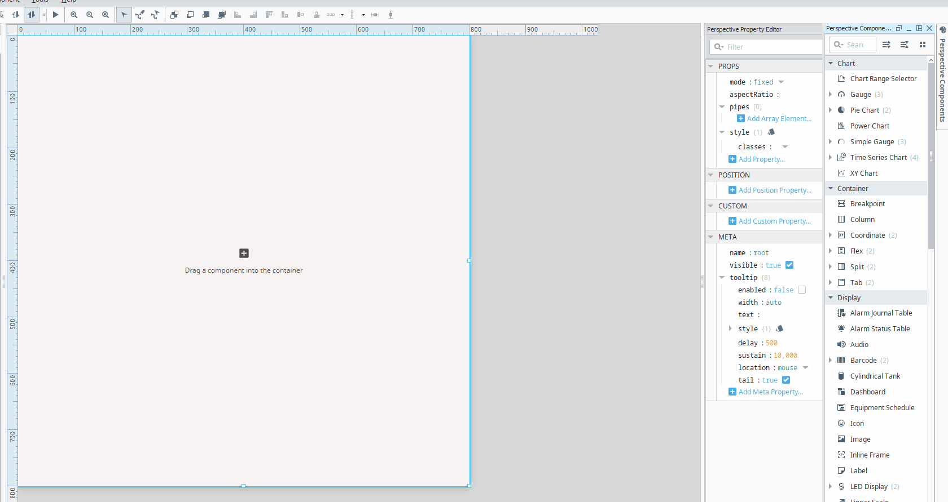Image resolution: width=948 pixels, height=502 pixels.
Task: Select the Column container component
Action: [x=862, y=220]
